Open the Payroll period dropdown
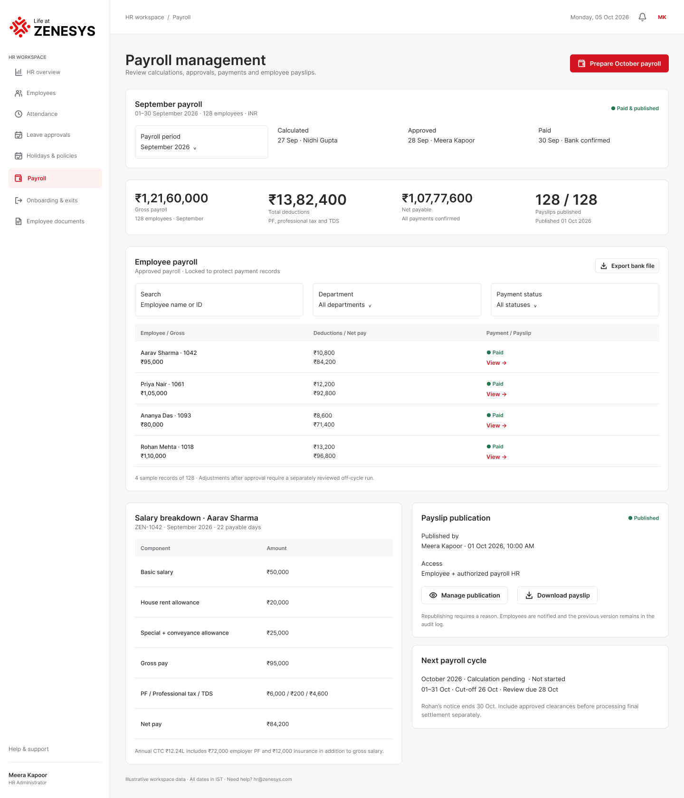Viewport: 684px width, 798px height. coord(201,142)
